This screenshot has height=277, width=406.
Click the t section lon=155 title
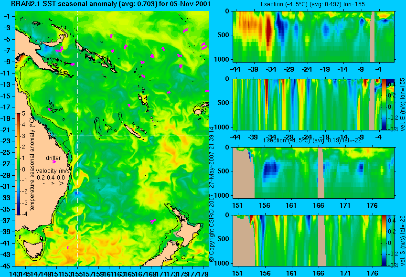tap(312, 4)
